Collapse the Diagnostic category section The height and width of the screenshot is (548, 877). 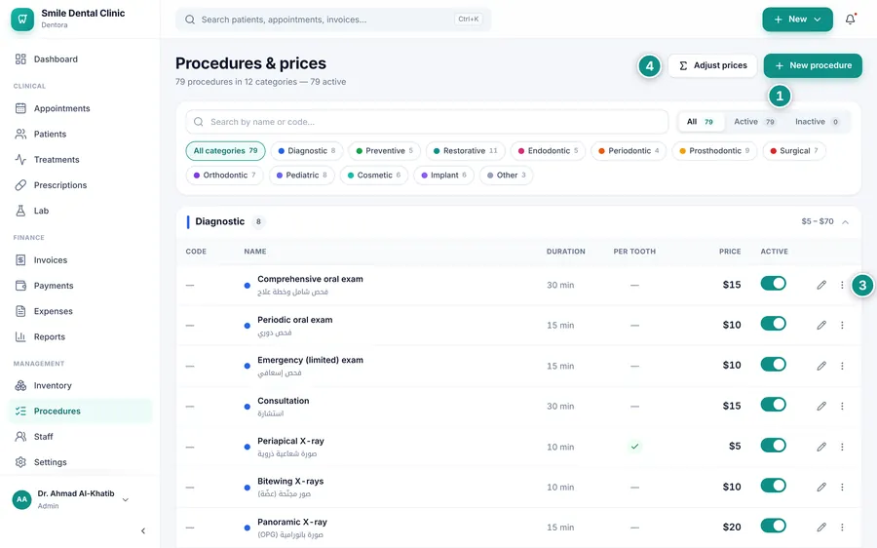point(845,222)
